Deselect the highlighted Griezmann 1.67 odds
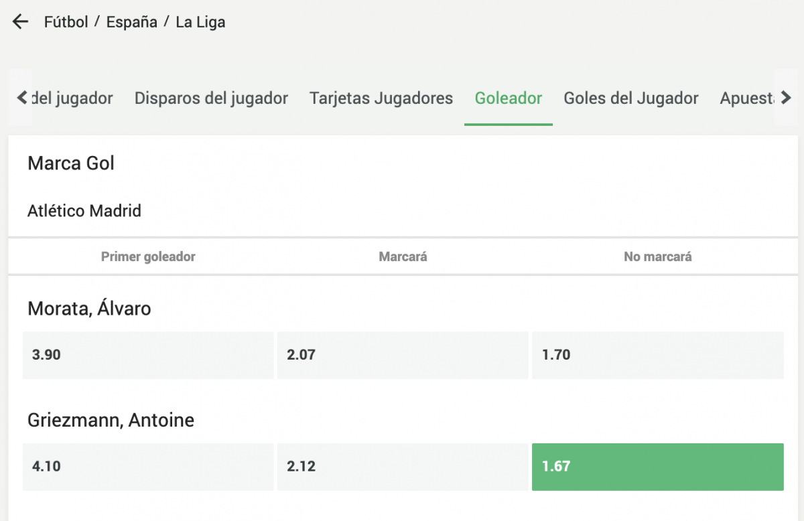The width and height of the screenshot is (804, 521). 657,466
